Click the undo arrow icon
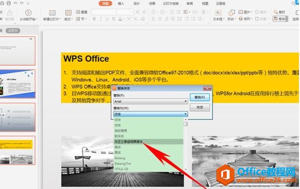Screen dimensions: 300x189 15,3
